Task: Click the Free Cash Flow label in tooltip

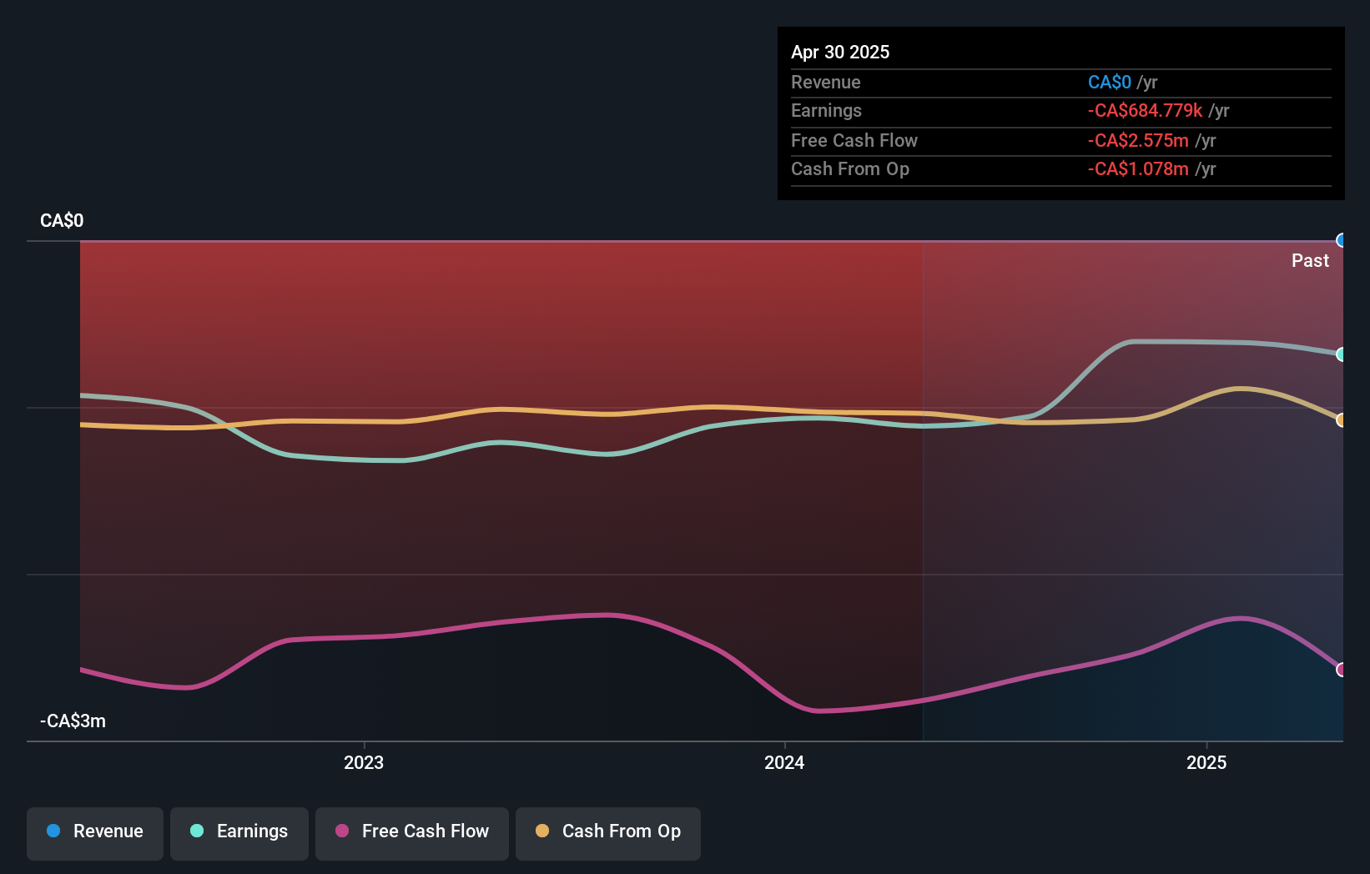Action: 854,140
